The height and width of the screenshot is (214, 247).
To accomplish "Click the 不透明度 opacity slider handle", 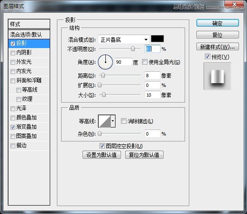I will (x=133, y=49).
